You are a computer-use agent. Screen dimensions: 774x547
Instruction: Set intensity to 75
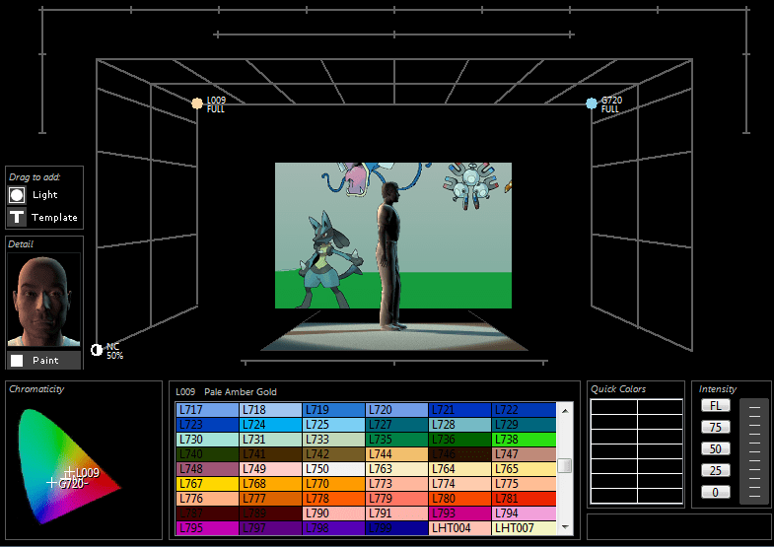coord(715,427)
